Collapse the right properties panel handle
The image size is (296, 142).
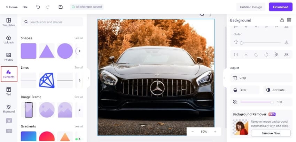tap(225, 78)
